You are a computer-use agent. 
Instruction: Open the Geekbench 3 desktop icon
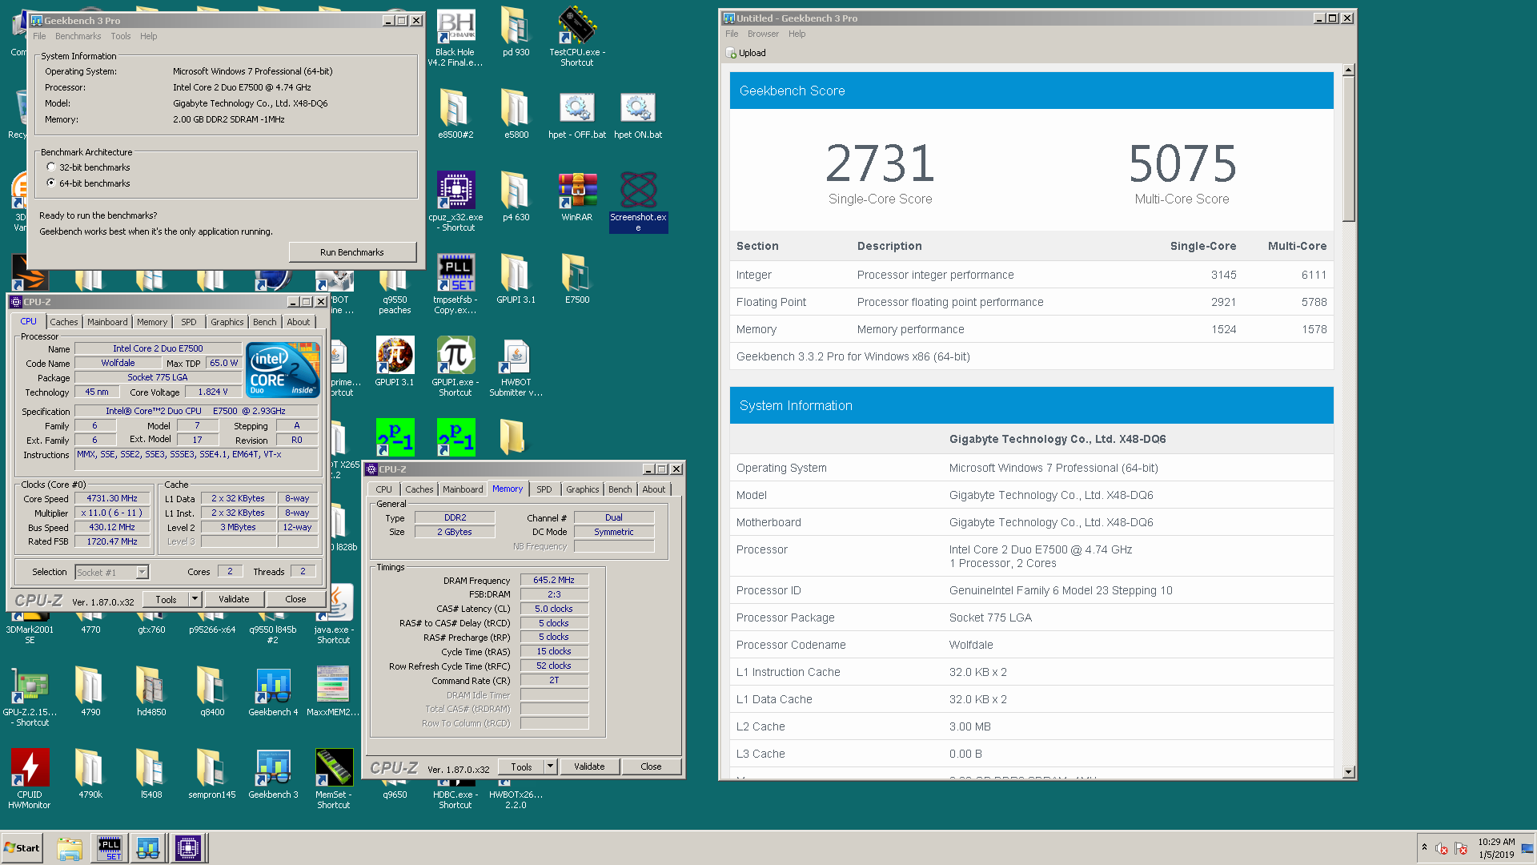tap(273, 774)
